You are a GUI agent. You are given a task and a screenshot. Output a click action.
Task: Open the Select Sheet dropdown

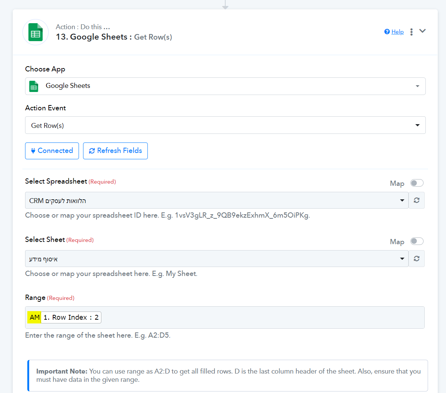(217, 259)
